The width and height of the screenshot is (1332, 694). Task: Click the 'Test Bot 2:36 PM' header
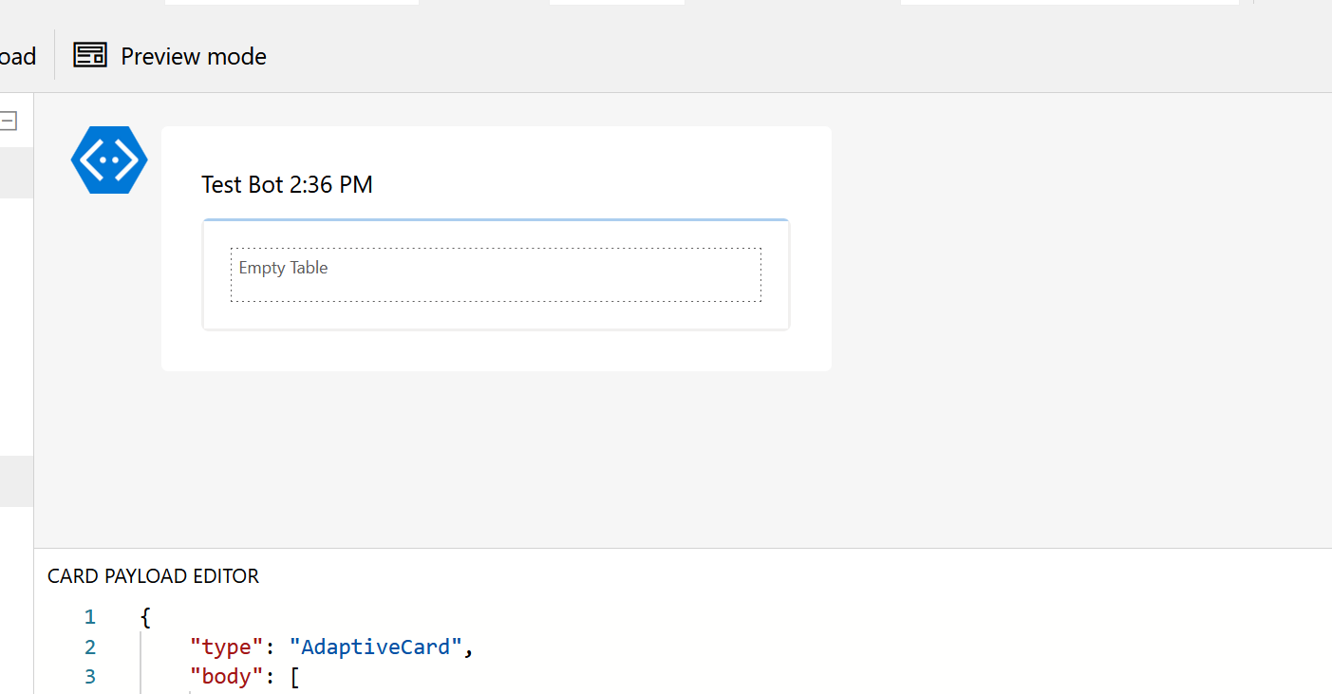[287, 184]
